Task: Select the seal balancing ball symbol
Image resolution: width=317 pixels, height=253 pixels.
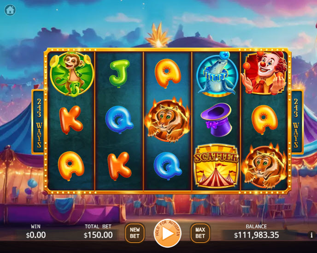Action: tap(217, 74)
